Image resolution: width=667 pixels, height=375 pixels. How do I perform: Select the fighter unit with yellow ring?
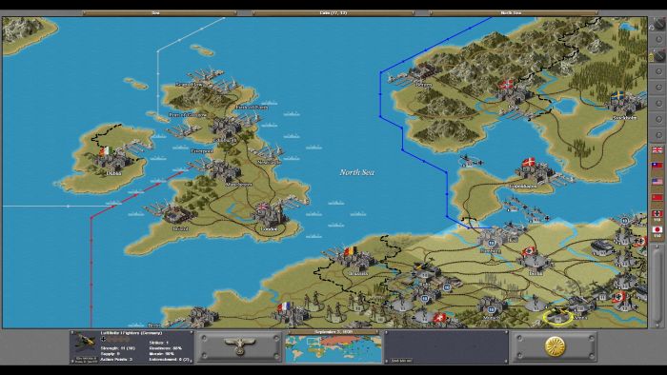(x=557, y=316)
